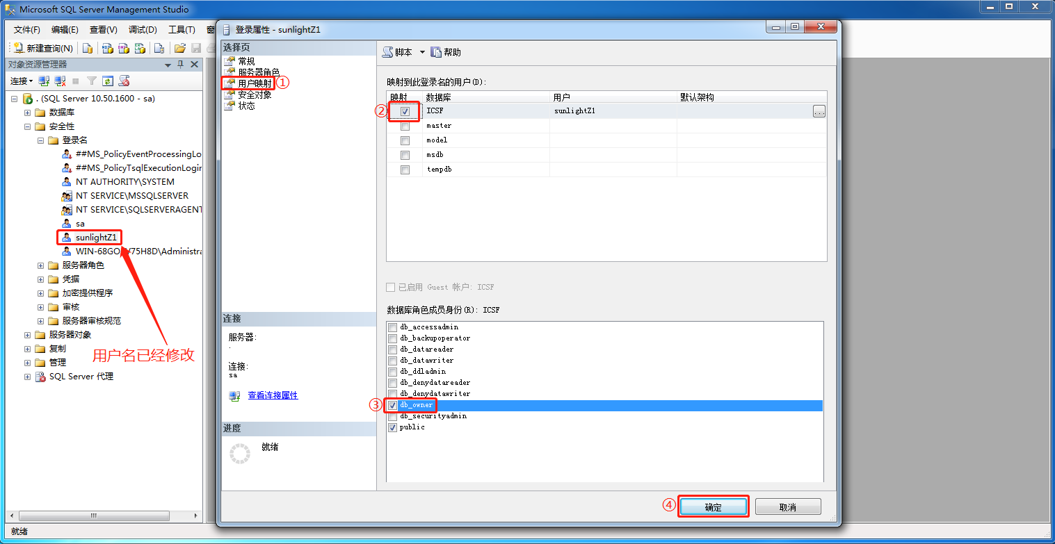Check the db_ddladmin role checkbox
1055x544 pixels.
(393, 372)
